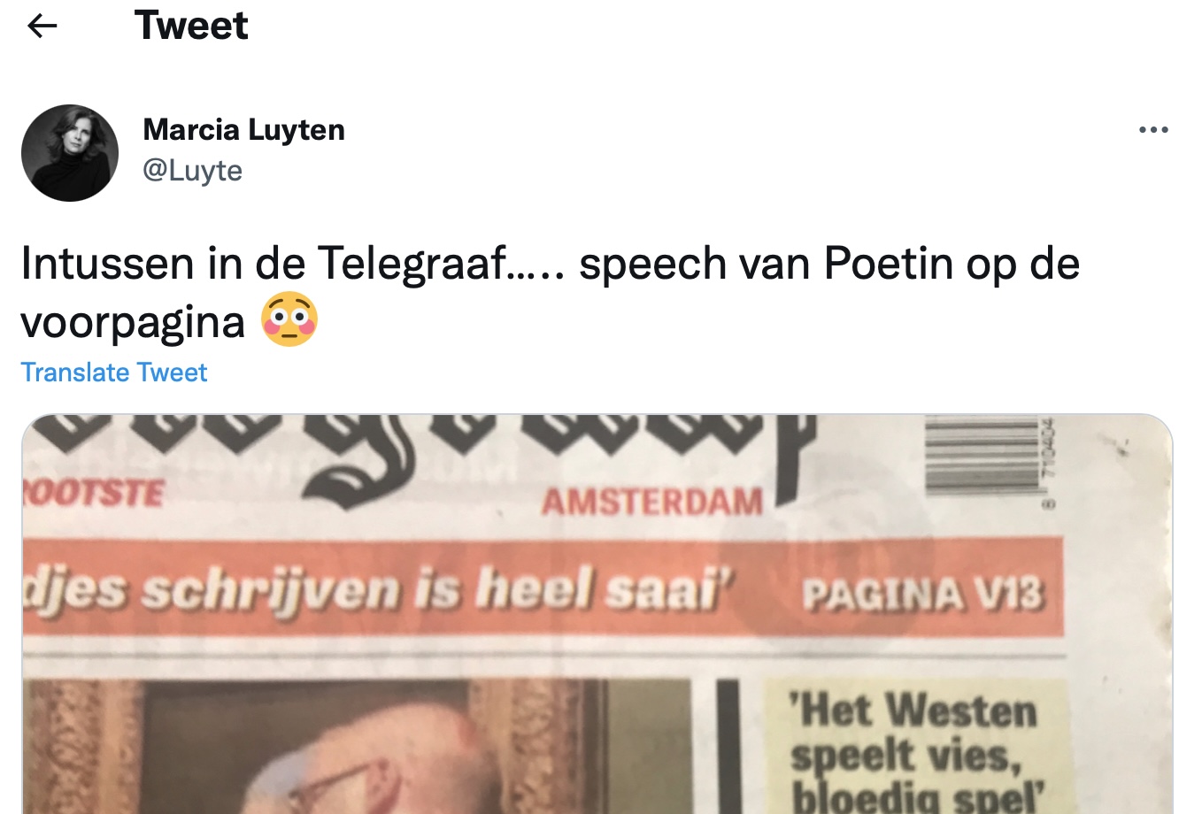The image size is (1202, 814).
Task: Click the word voorpagina in the tweet
Action: tap(133, 322)
